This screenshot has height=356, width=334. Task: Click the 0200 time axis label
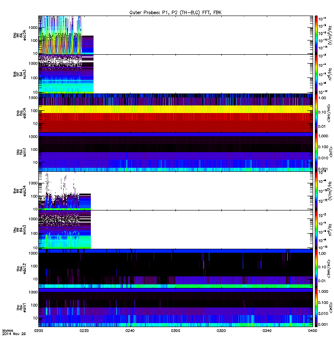coord(38,331)
